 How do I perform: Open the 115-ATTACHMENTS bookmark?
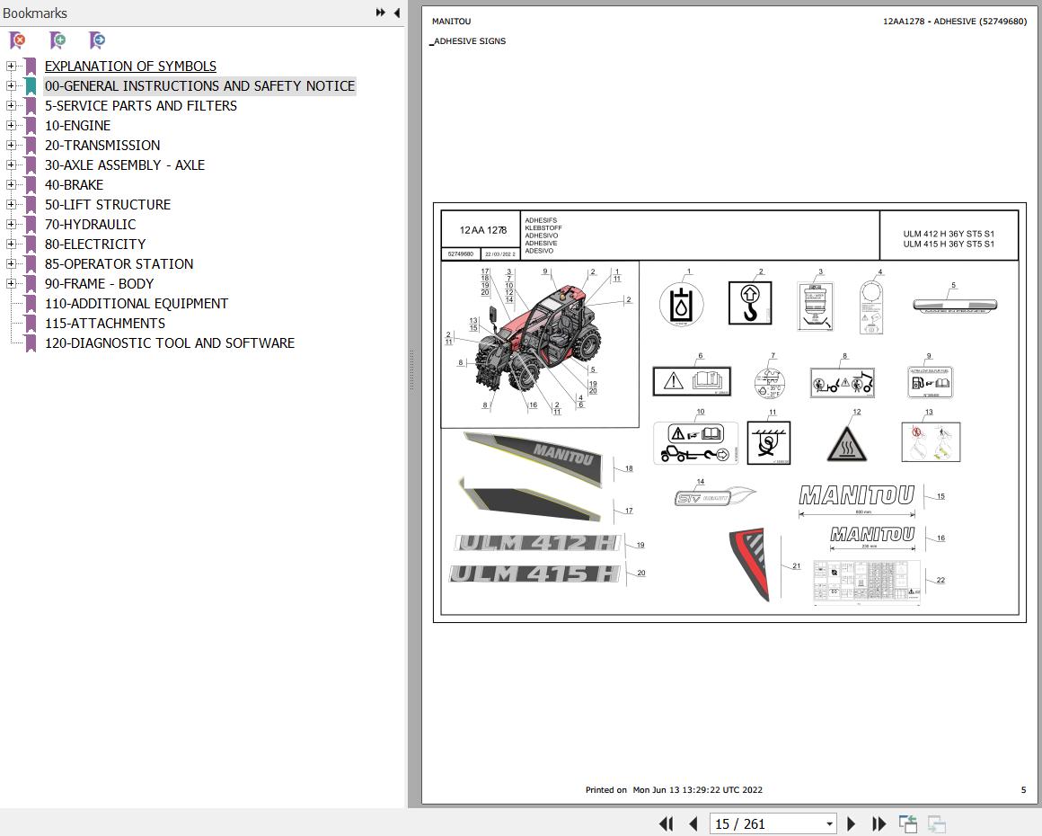point(105,324)
